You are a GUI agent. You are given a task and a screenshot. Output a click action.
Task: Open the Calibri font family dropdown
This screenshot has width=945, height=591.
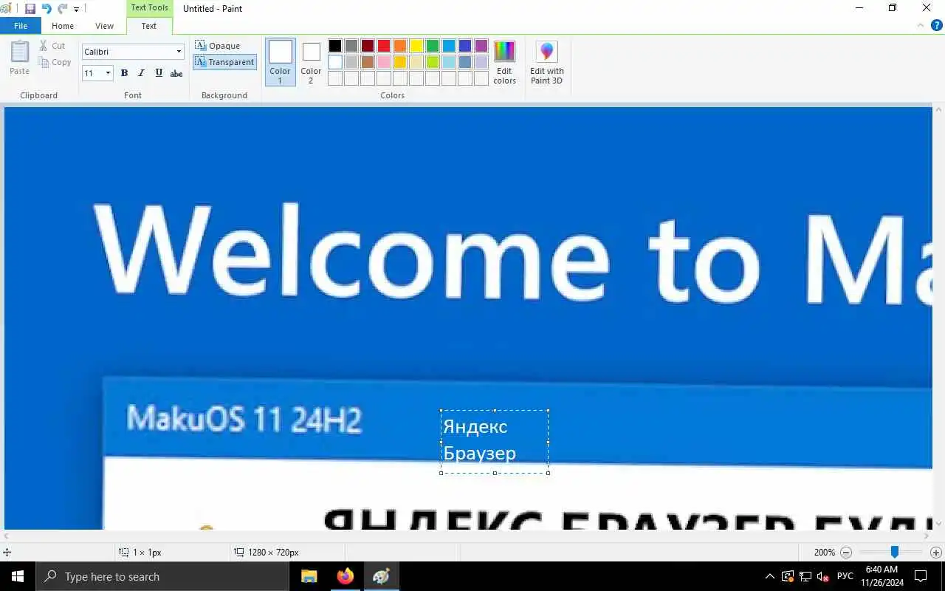coord(179,52)
